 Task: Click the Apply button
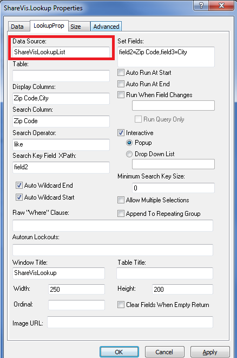(x=210, y=352)
